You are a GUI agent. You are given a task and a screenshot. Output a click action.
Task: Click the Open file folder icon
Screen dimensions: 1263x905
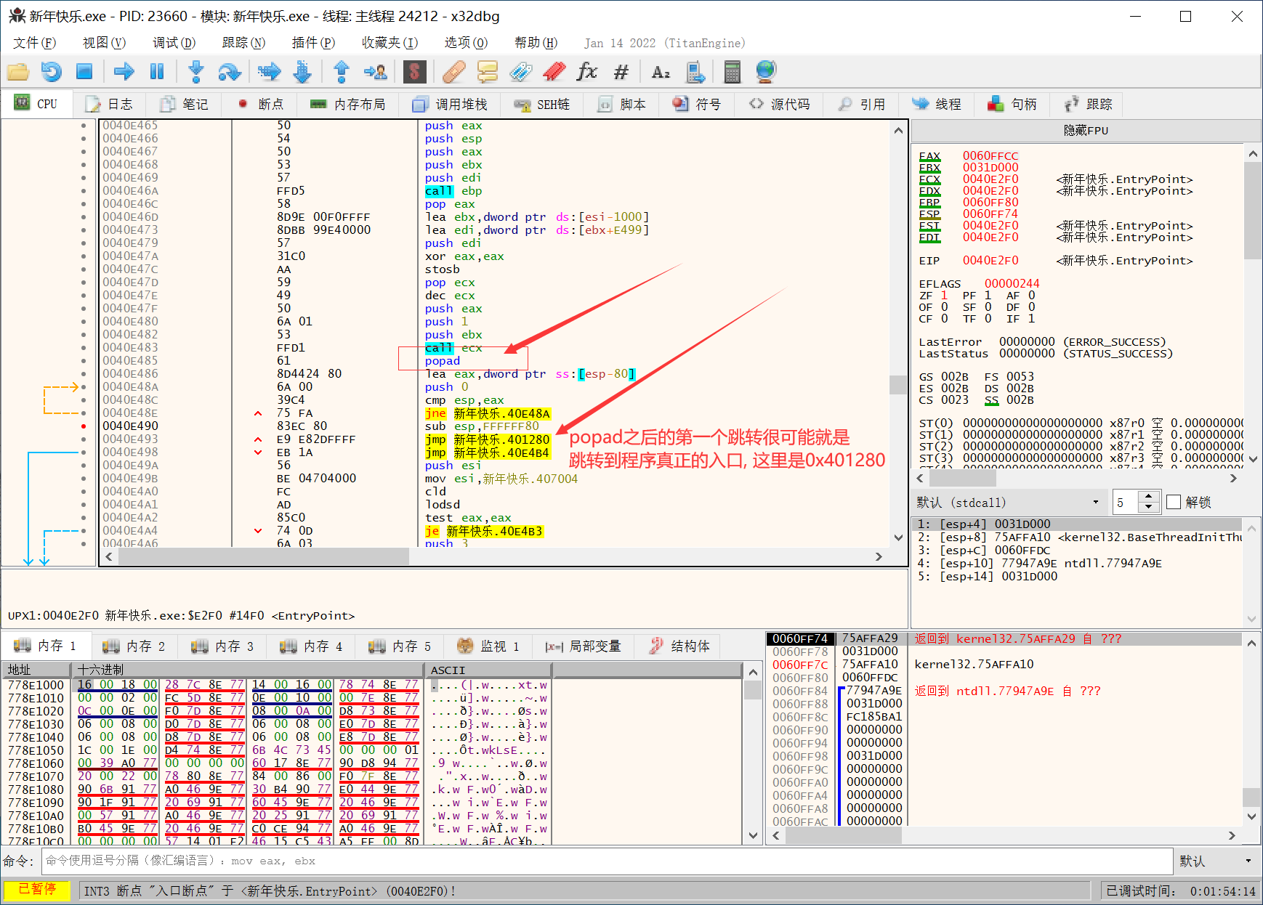click(18, 72)
